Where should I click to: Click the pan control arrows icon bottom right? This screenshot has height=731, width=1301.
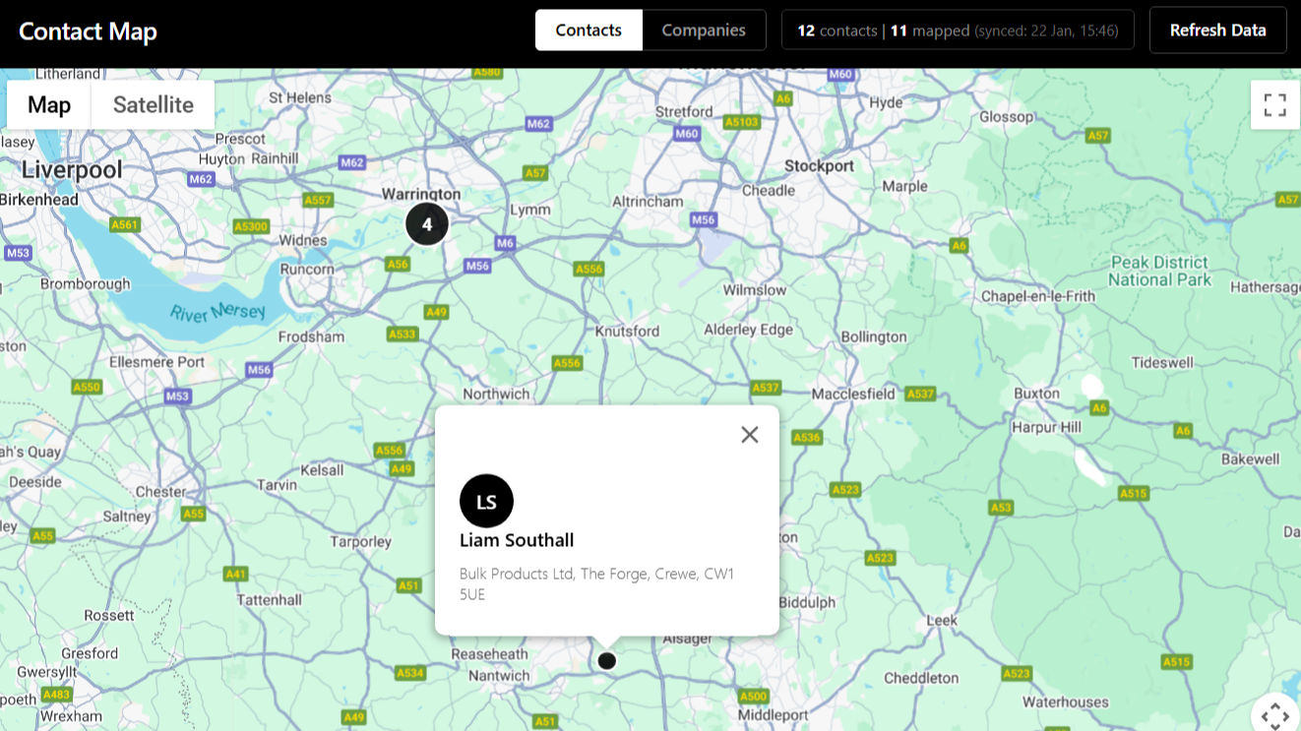[1275, 716]
